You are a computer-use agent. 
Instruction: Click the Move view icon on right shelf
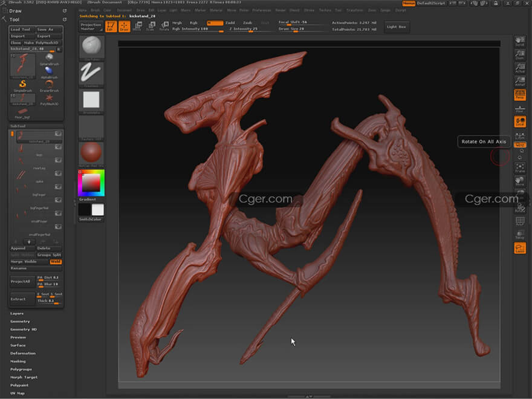(x=520, y=181)
